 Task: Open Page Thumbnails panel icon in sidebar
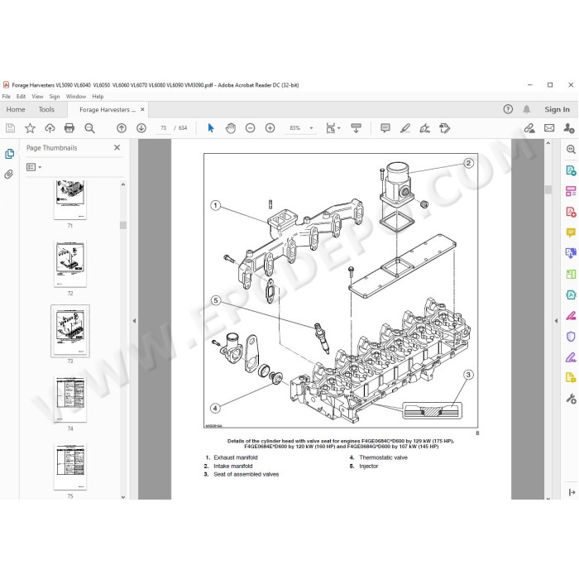[x=10, y=154]
